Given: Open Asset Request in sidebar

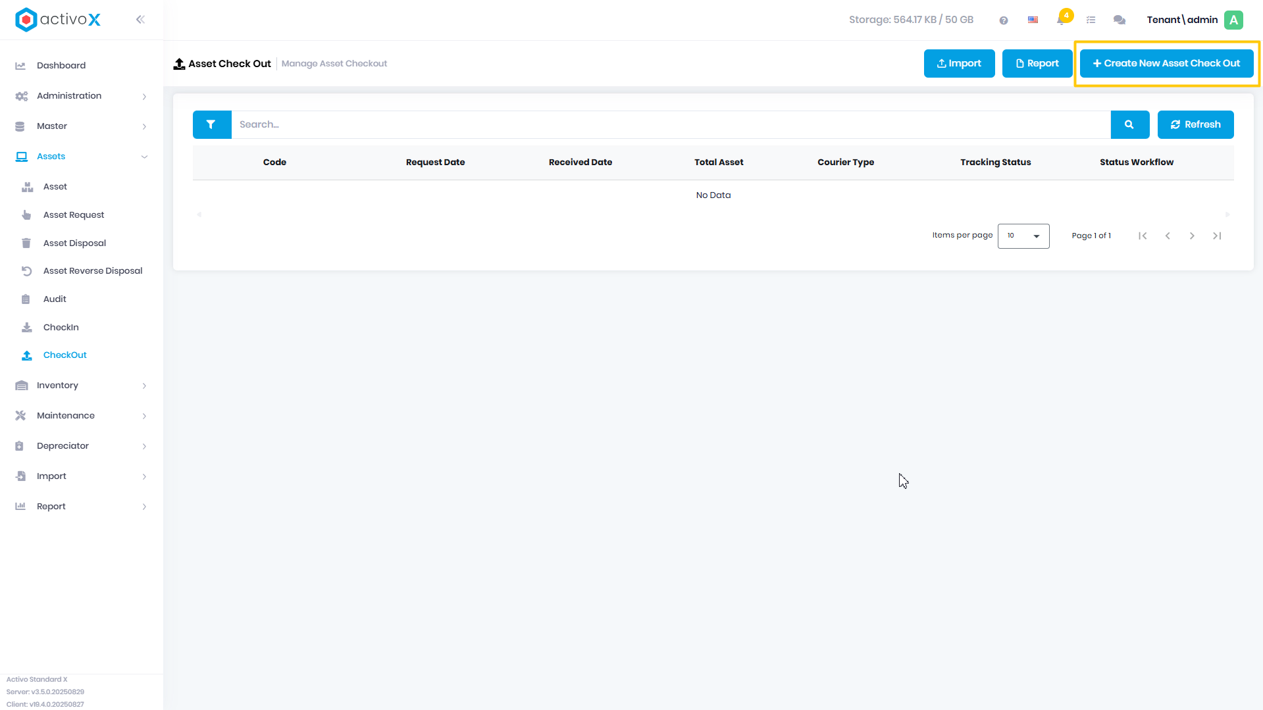Looking at the screenshot, I should coord(74,215).
